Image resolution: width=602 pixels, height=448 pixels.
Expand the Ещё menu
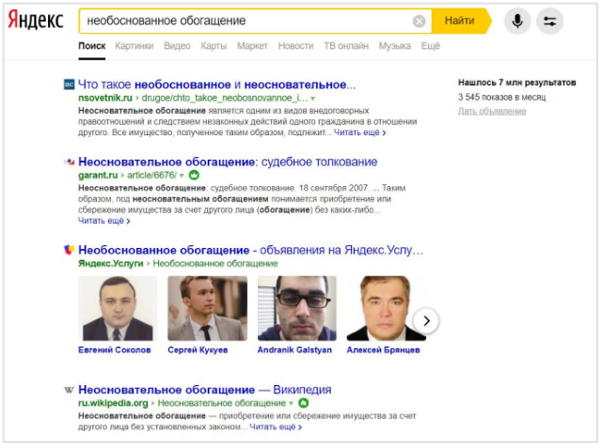431,46
